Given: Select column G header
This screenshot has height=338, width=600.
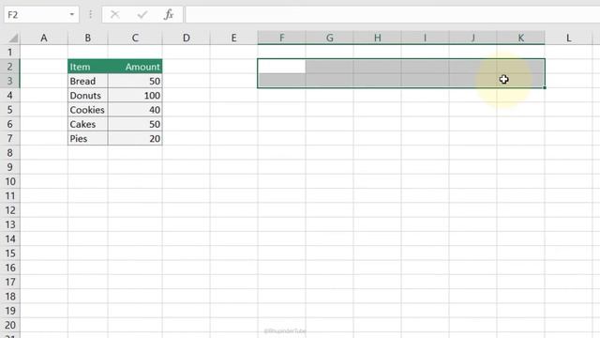Looking at the screenshot, I should pyautogui.click(x=329, y=38).
